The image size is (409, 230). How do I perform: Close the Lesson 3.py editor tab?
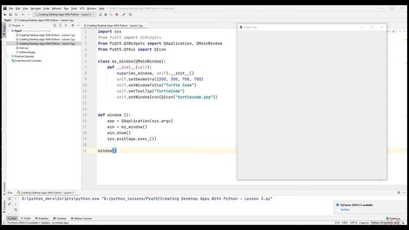[x=145, y=26]
